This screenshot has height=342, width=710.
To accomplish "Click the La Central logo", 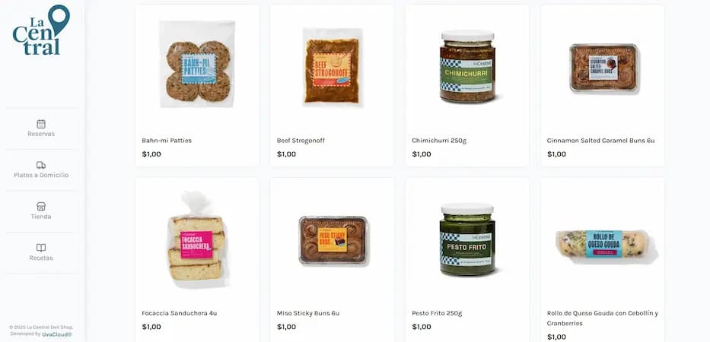I will pos(41,30).
